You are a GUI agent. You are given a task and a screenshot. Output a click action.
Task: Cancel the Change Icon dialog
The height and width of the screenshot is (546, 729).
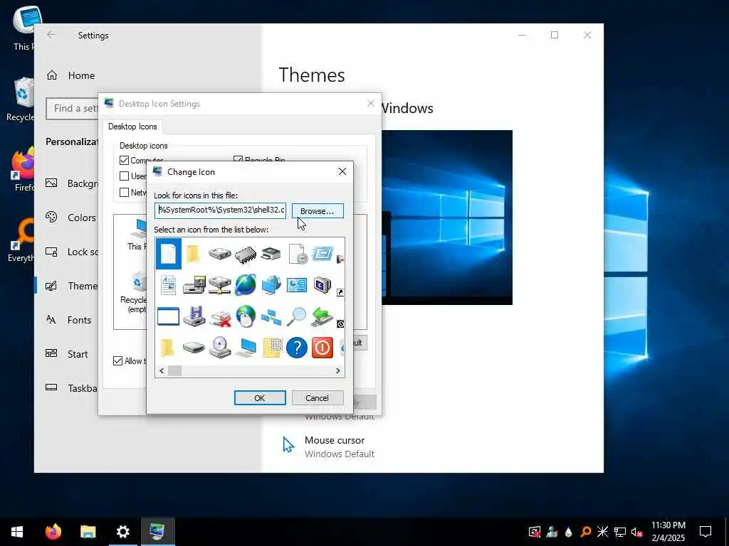(x=318, y=398)
